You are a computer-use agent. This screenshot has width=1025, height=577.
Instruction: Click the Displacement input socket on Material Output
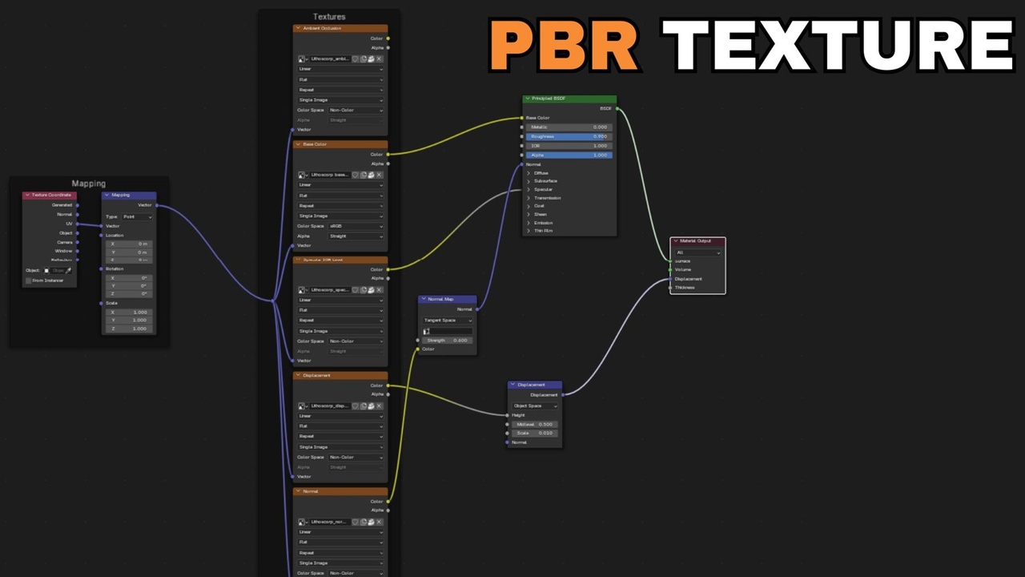tap(670, 279)
